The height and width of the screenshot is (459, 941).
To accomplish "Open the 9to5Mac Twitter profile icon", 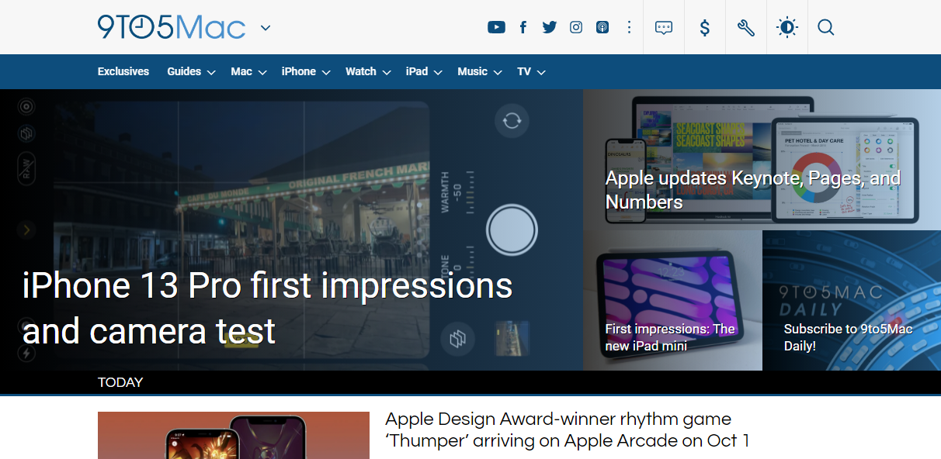I will (550, 28).
